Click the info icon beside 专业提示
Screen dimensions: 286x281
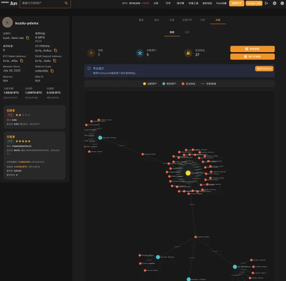pyautogui.click(x=89, y=68)
